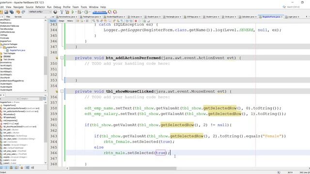Click the Save All toolbar icon

pyautogui.click(x=12, y=12)
